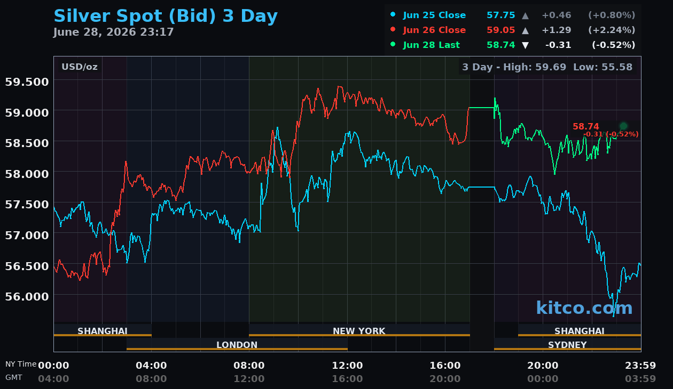Click the NEW YORK session bar
The height and width of the screenshot is (389, 673).
(359, 330)
